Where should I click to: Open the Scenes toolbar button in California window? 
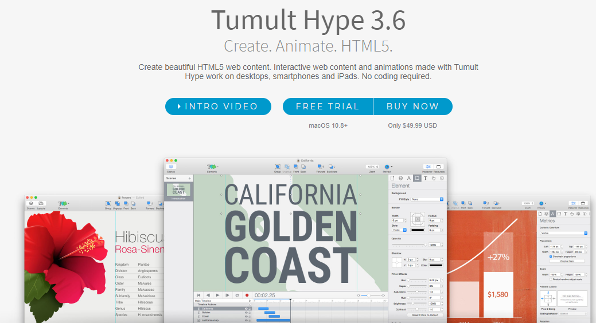(171, 167)
